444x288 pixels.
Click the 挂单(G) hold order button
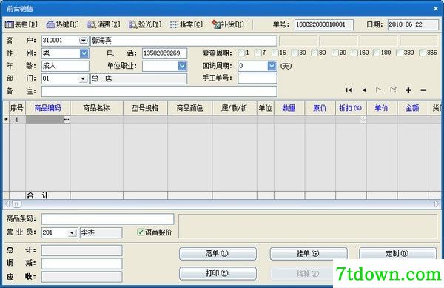309,253
